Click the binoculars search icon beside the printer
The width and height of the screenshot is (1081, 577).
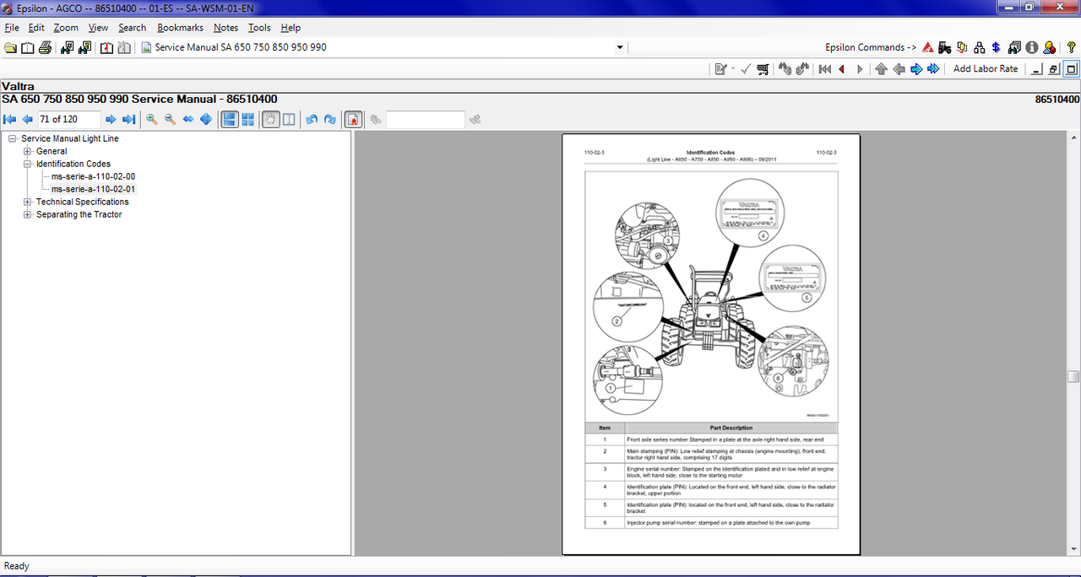[x=66, y=47]
